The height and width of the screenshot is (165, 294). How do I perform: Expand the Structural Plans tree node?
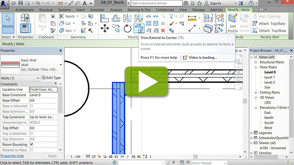point(256,62)
